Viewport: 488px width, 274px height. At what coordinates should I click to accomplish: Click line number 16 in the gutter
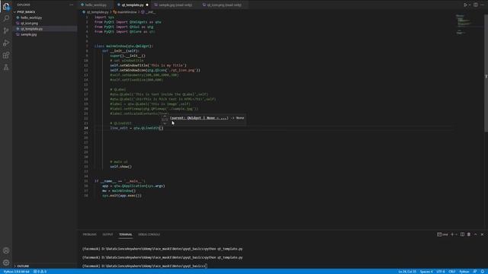click(86, 90)
